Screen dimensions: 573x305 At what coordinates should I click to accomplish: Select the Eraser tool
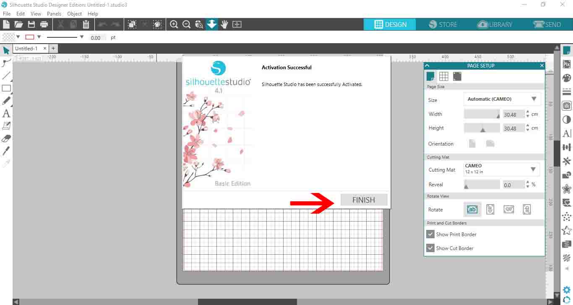[x=6, y=138]
